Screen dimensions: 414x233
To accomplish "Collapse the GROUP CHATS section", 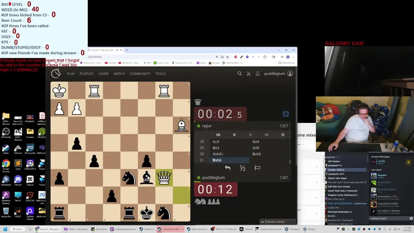I will (x=379, y=219).
